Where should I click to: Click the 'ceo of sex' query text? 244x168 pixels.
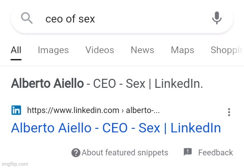point(70,19)
